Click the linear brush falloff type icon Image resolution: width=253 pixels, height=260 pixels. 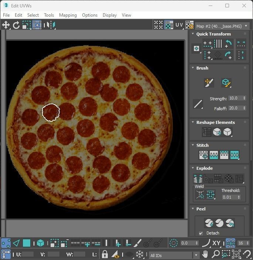pos(198,104)
